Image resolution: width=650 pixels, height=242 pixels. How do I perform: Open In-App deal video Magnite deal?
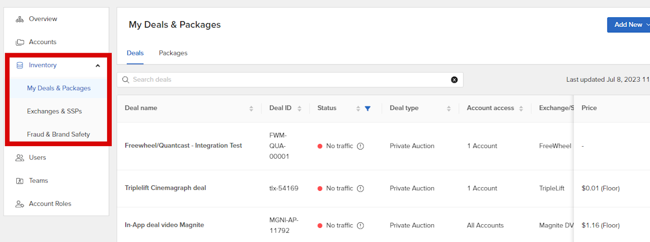click(x=165, y=225)
